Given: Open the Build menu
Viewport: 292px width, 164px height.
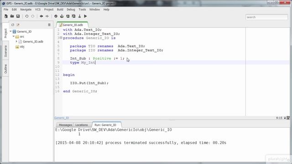Looking at the screenshot, I should [x=60, y=10].
